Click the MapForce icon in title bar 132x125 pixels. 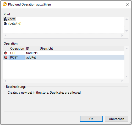pyautogui.click(x=5, y=4)
